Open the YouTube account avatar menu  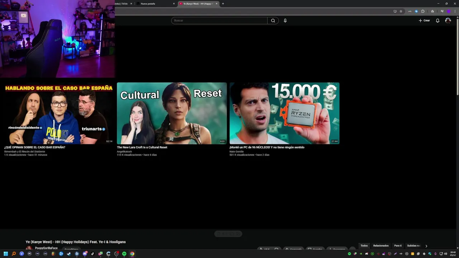coord(448,20)
